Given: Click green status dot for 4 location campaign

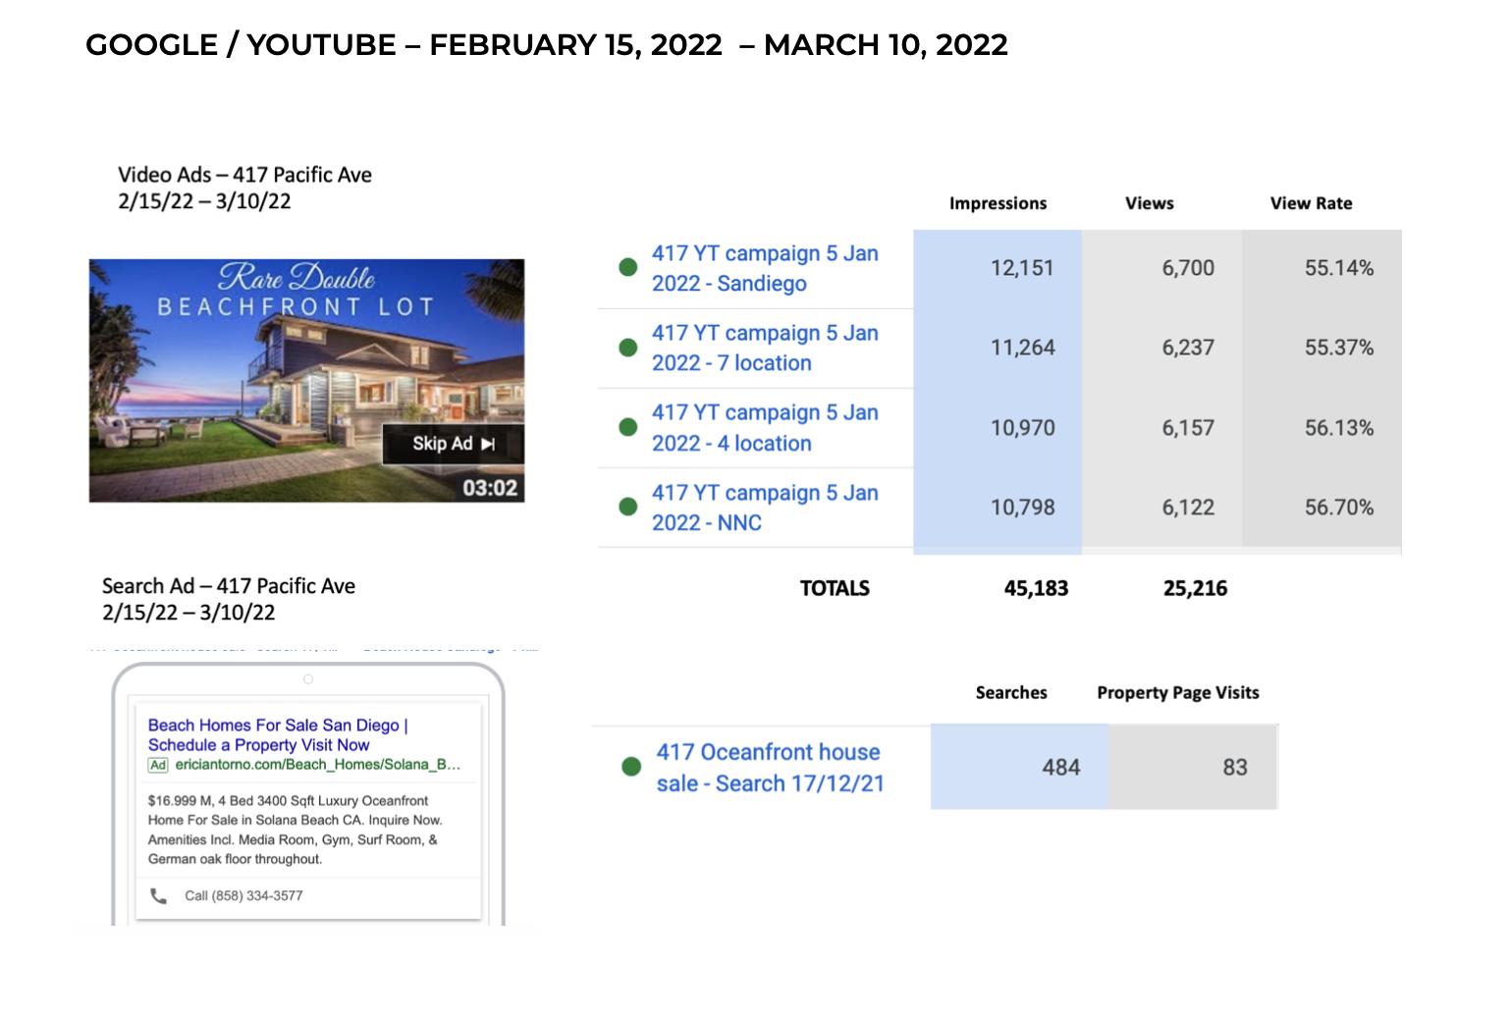Looking at the screenshot, I should point(628,427).
